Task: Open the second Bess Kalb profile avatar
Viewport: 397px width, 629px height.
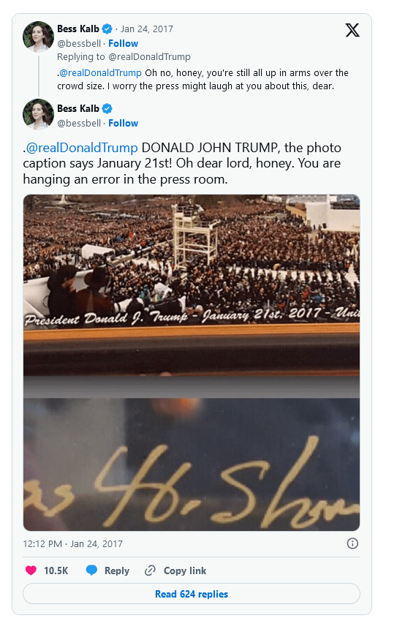Action: coord(38,114)
